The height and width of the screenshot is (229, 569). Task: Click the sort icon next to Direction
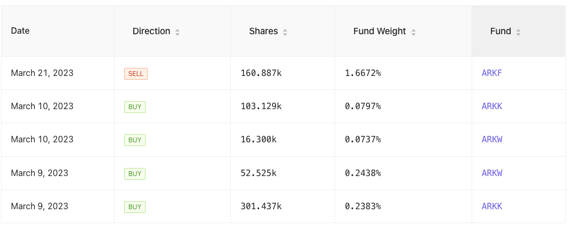[177, 32]
